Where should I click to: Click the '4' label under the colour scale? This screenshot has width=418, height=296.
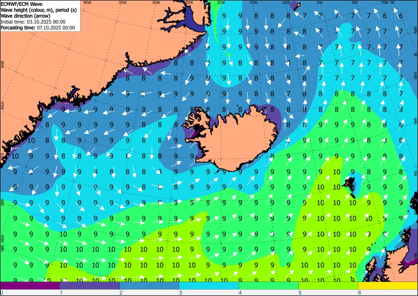pos(240,293)
